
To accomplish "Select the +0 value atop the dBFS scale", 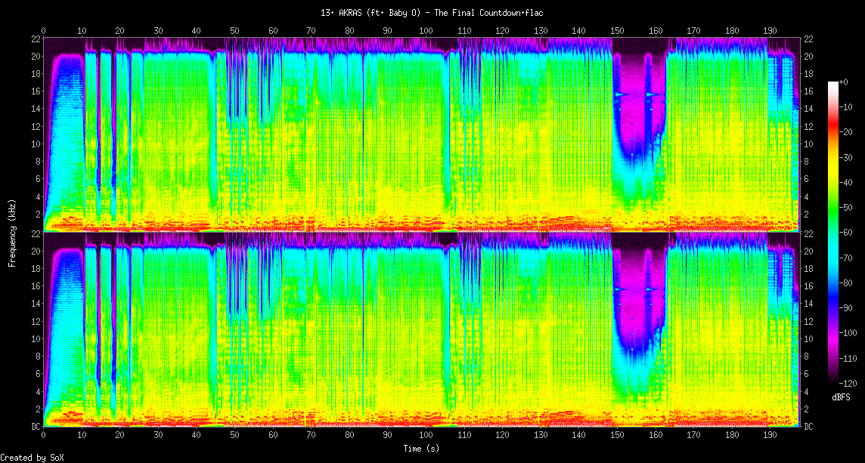I will (845, 82).
